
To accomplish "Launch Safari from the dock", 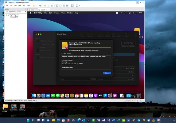I will coord(43,96).
